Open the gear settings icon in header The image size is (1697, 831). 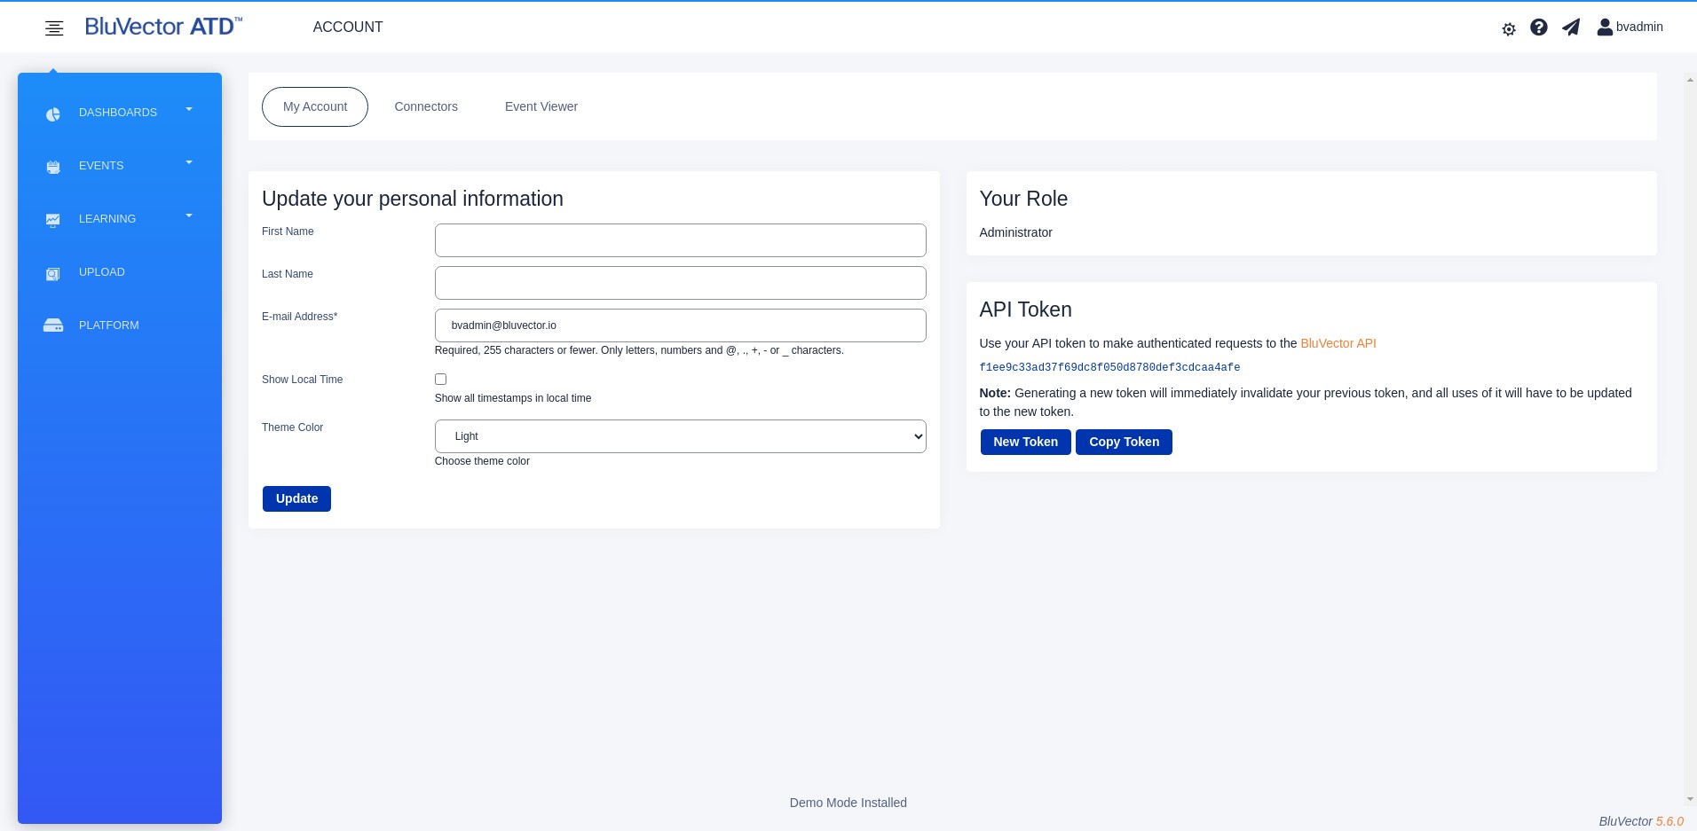(x=1509, y=29)
